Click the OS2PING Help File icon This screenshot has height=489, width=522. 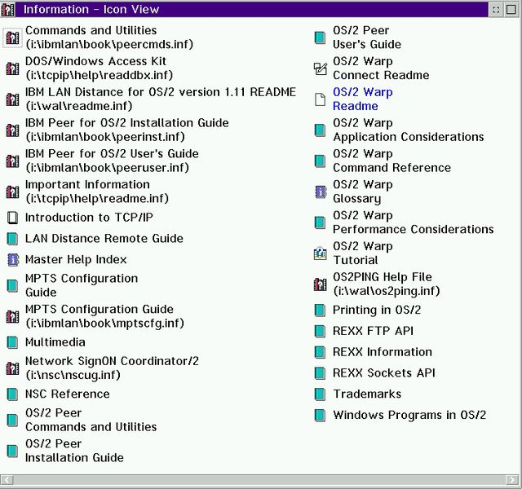pos(321,284)
